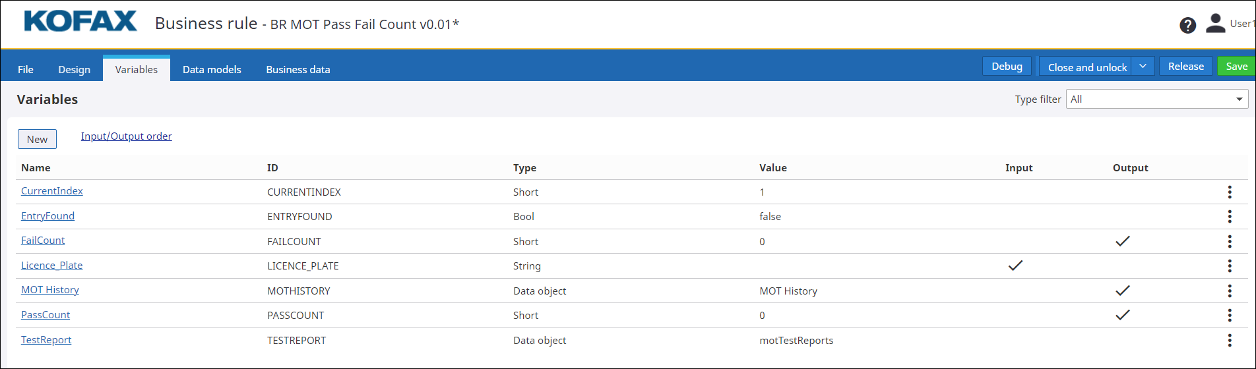Open the File menu
Viewport: 1256px width, 369px height.
click(x=26, y=69)
